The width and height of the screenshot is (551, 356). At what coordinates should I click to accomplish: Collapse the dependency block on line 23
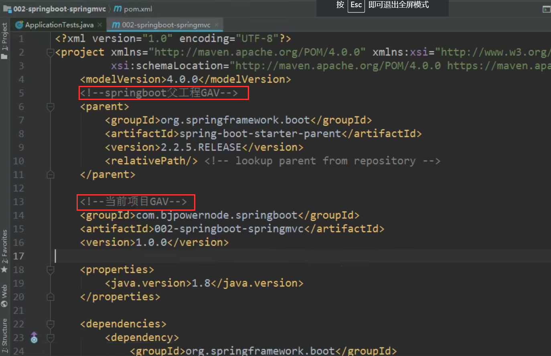point(51,338)
